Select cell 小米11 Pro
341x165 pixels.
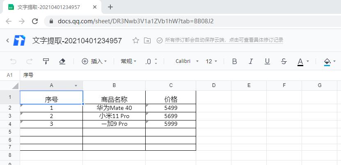(114, 116)
